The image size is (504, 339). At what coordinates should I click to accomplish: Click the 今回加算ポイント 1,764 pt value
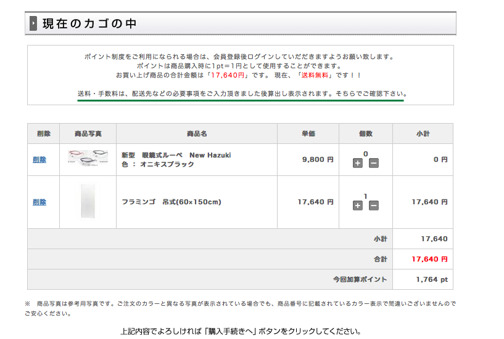pos(432,279)
